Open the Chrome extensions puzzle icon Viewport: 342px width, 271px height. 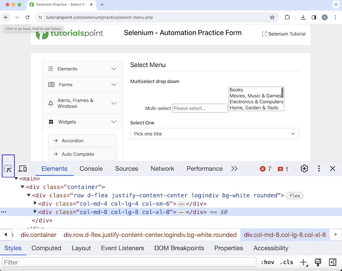[287, 17]
